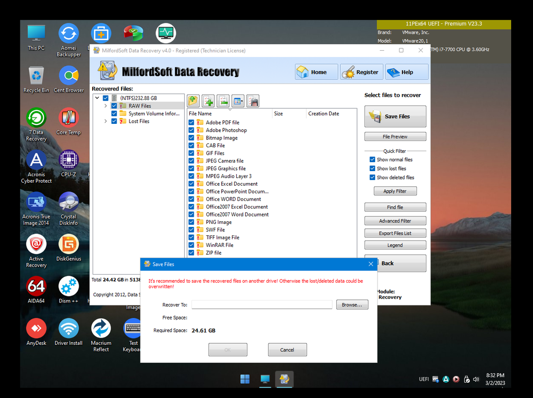Click the check-all files icon with green plus
533x398 pixels.
point(208,101)
